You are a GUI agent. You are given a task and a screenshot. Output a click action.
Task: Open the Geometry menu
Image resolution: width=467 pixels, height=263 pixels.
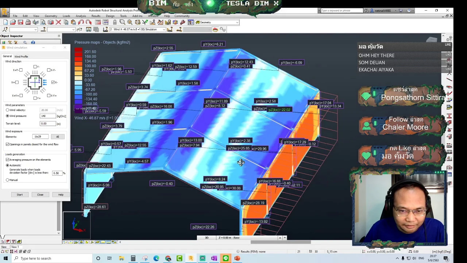(51, 16)
